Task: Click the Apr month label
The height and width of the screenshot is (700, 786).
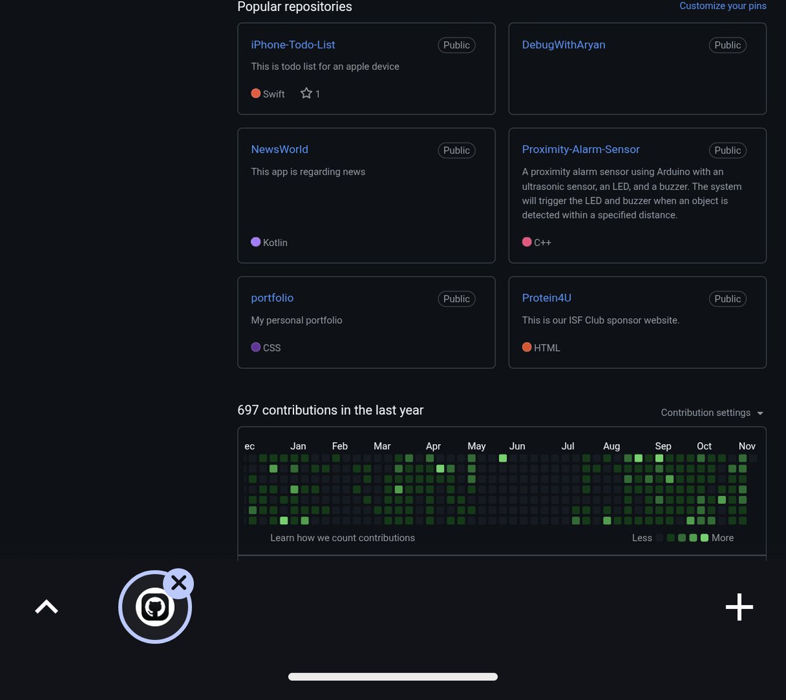Action: pos(433,446)
